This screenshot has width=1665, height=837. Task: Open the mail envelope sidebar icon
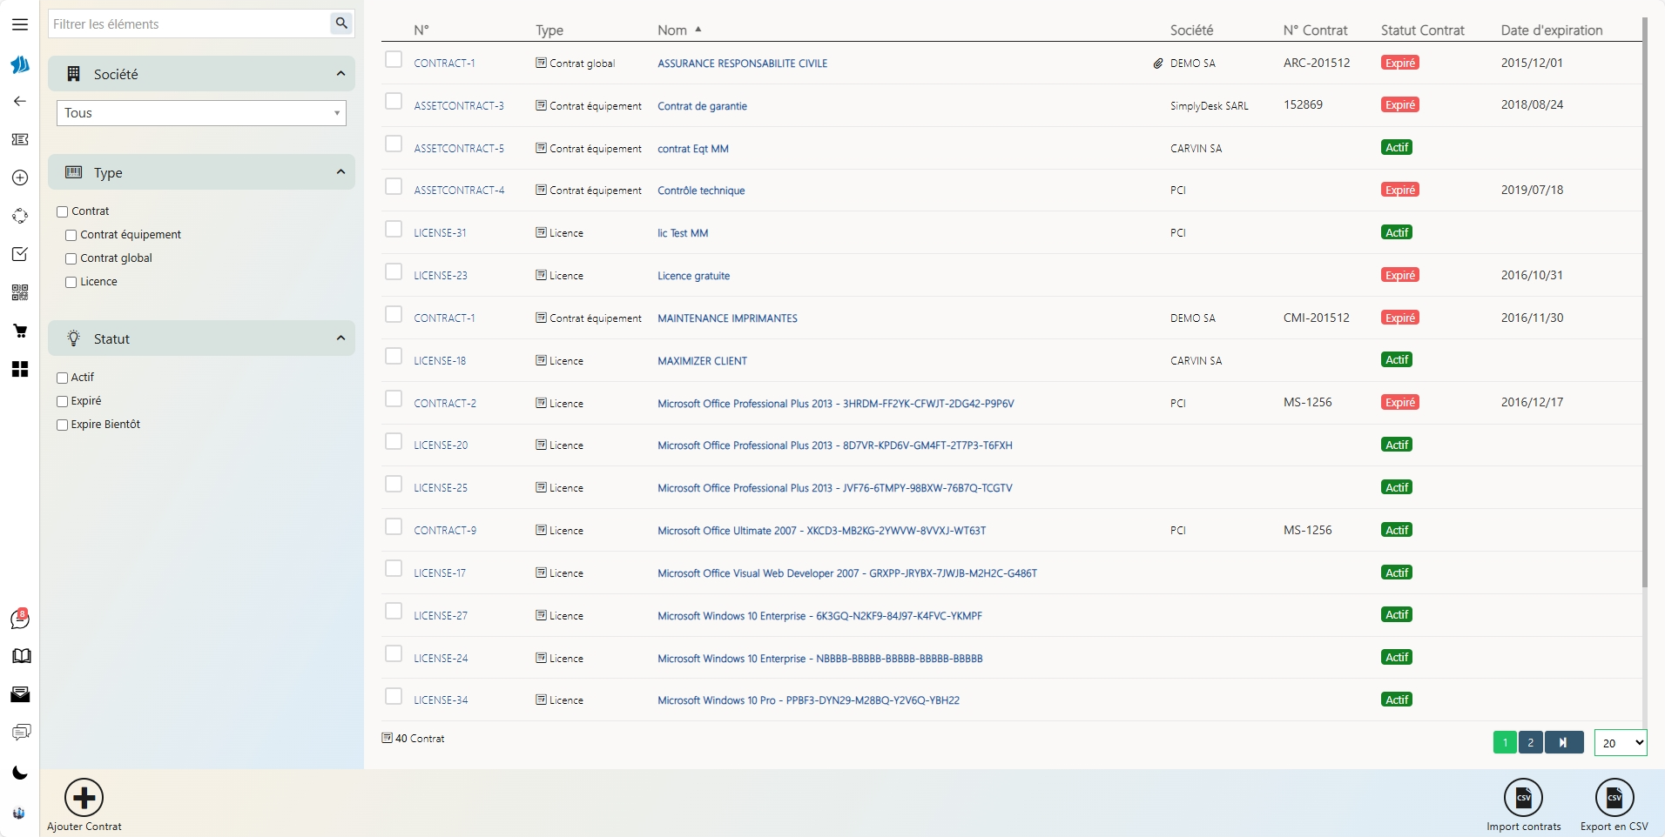coord(20,694)
